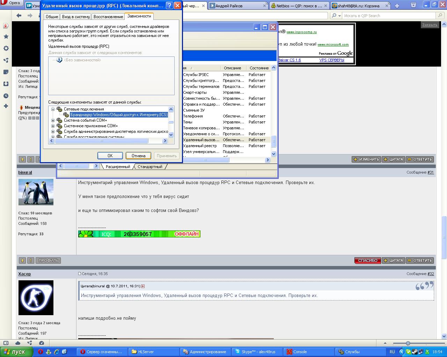Open the VPS СЕРВЕРЫ link
The width and height of the screenshot is (447, 357).
(x=332, y=60)
